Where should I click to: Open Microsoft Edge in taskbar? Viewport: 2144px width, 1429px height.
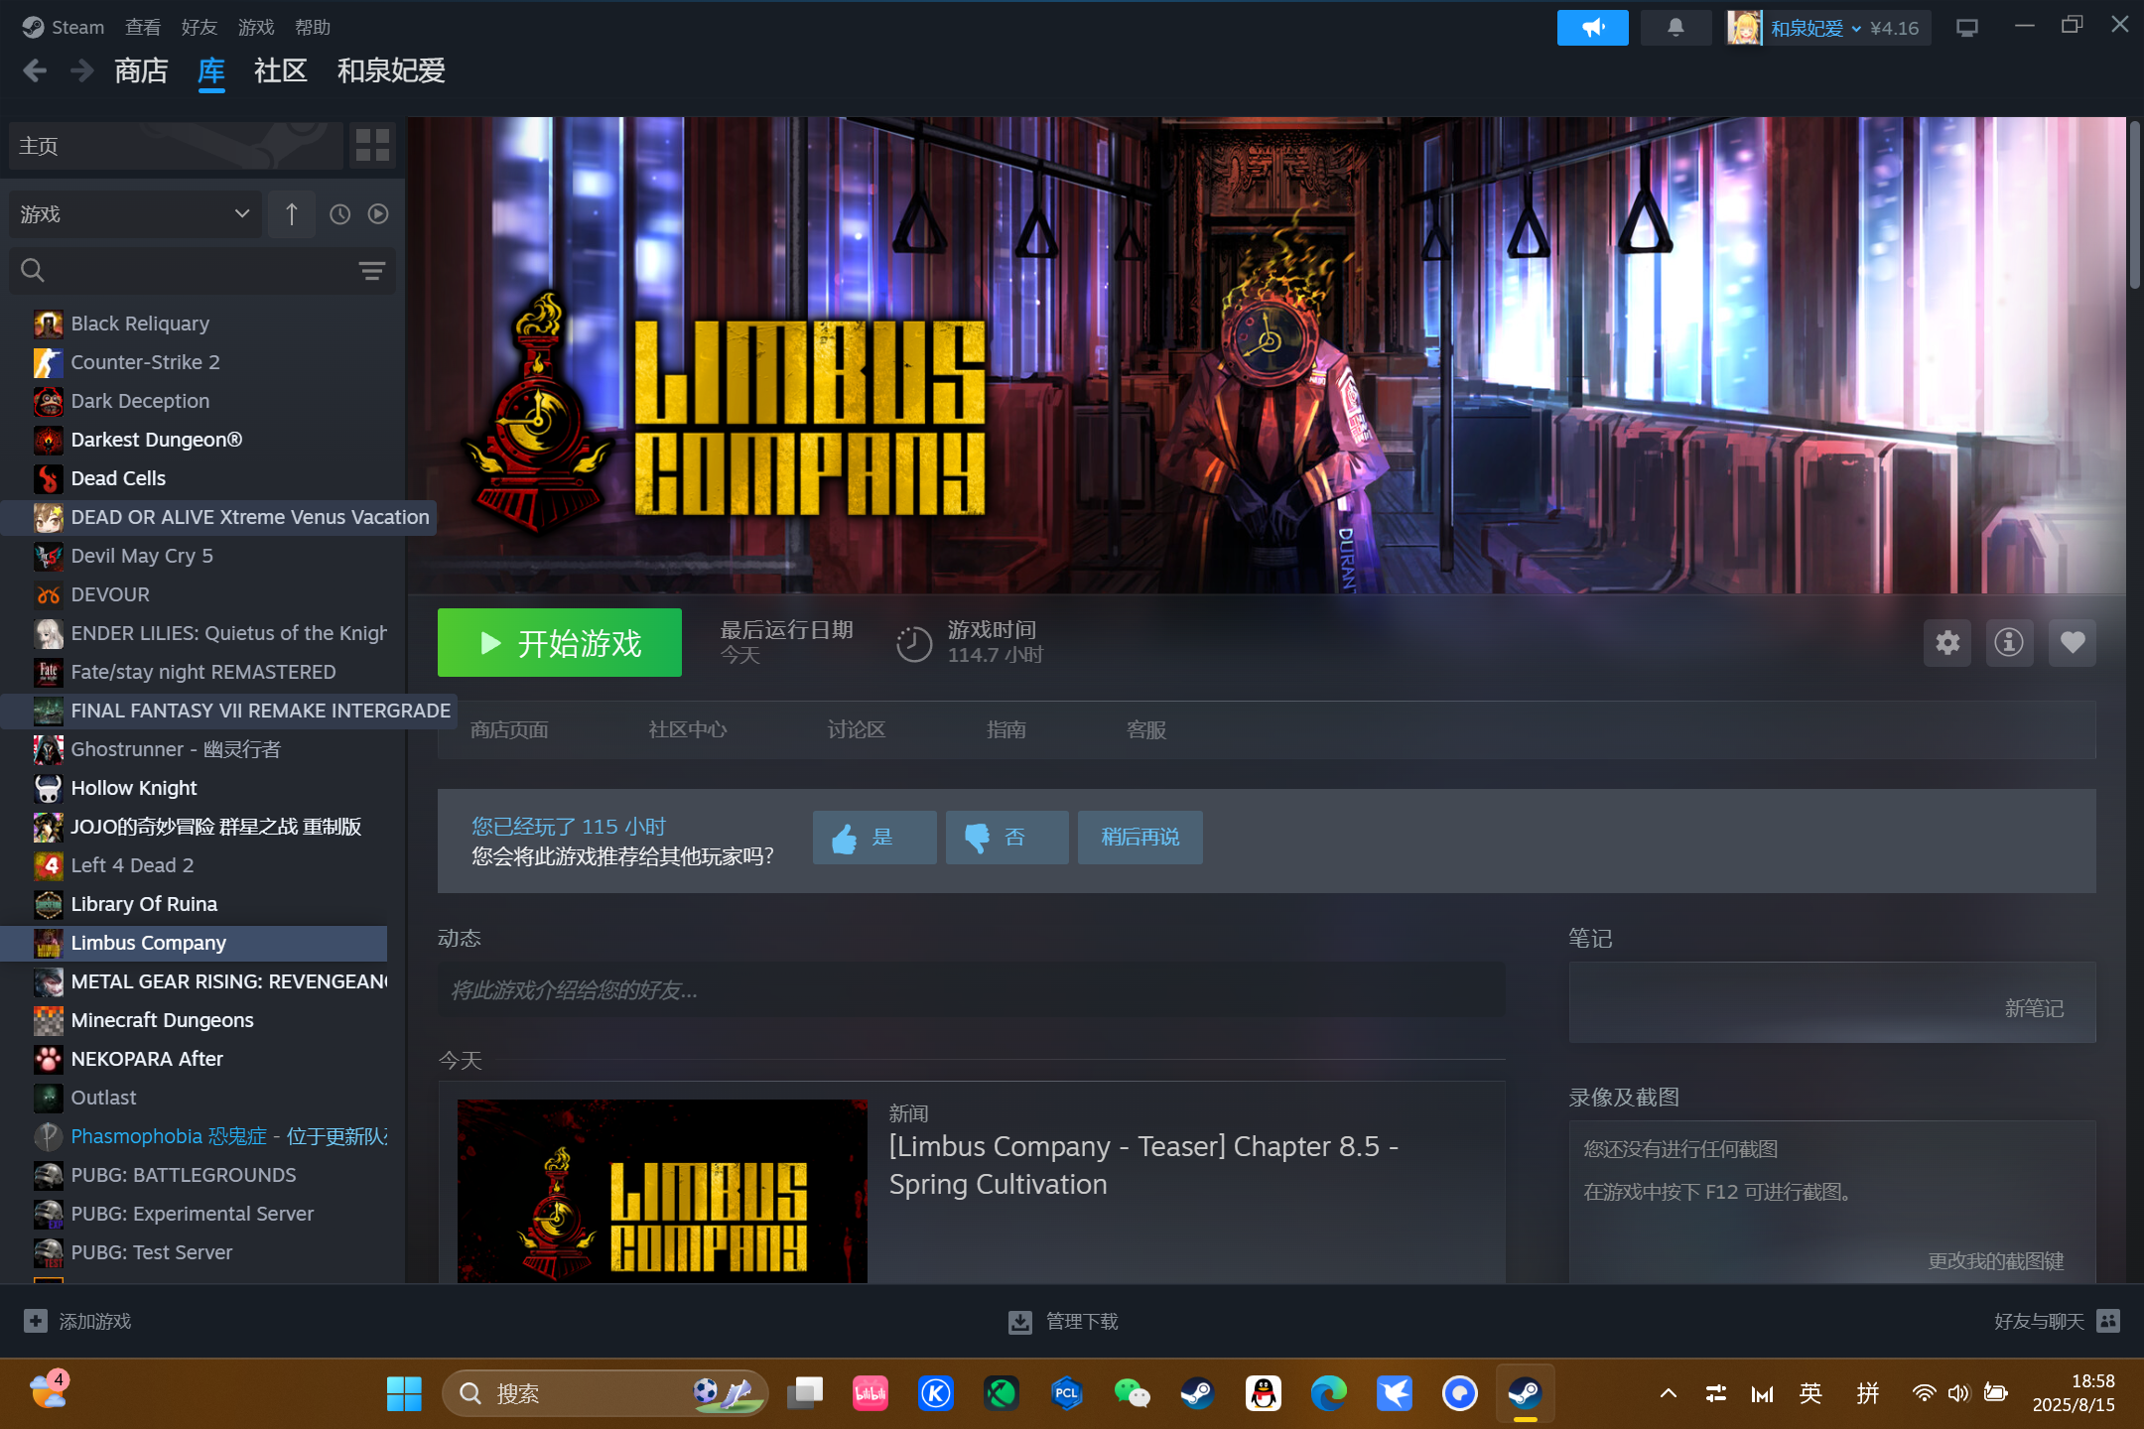point(1328,1393)
